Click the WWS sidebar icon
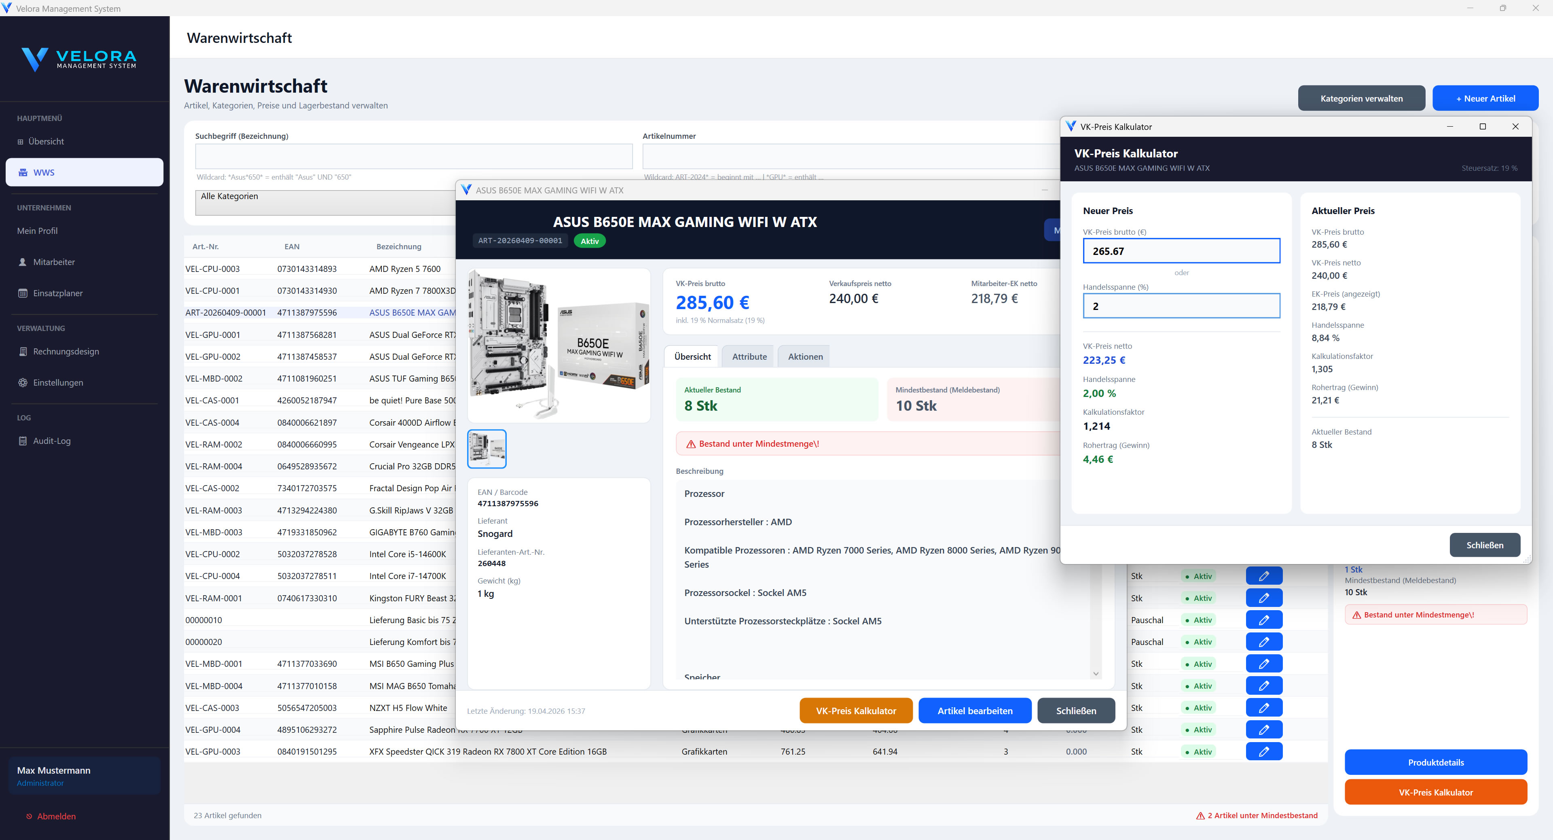 23,172
